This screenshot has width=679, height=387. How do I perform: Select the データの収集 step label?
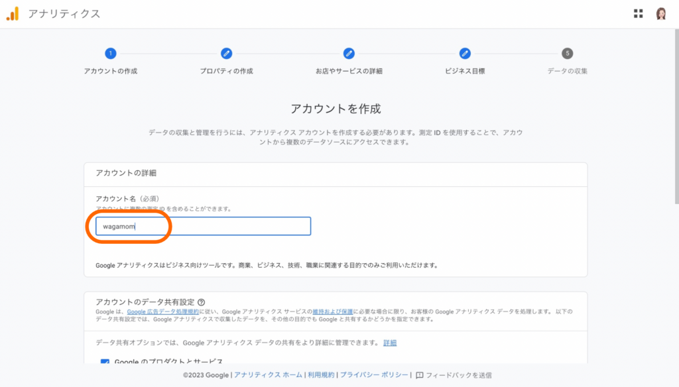567,71
